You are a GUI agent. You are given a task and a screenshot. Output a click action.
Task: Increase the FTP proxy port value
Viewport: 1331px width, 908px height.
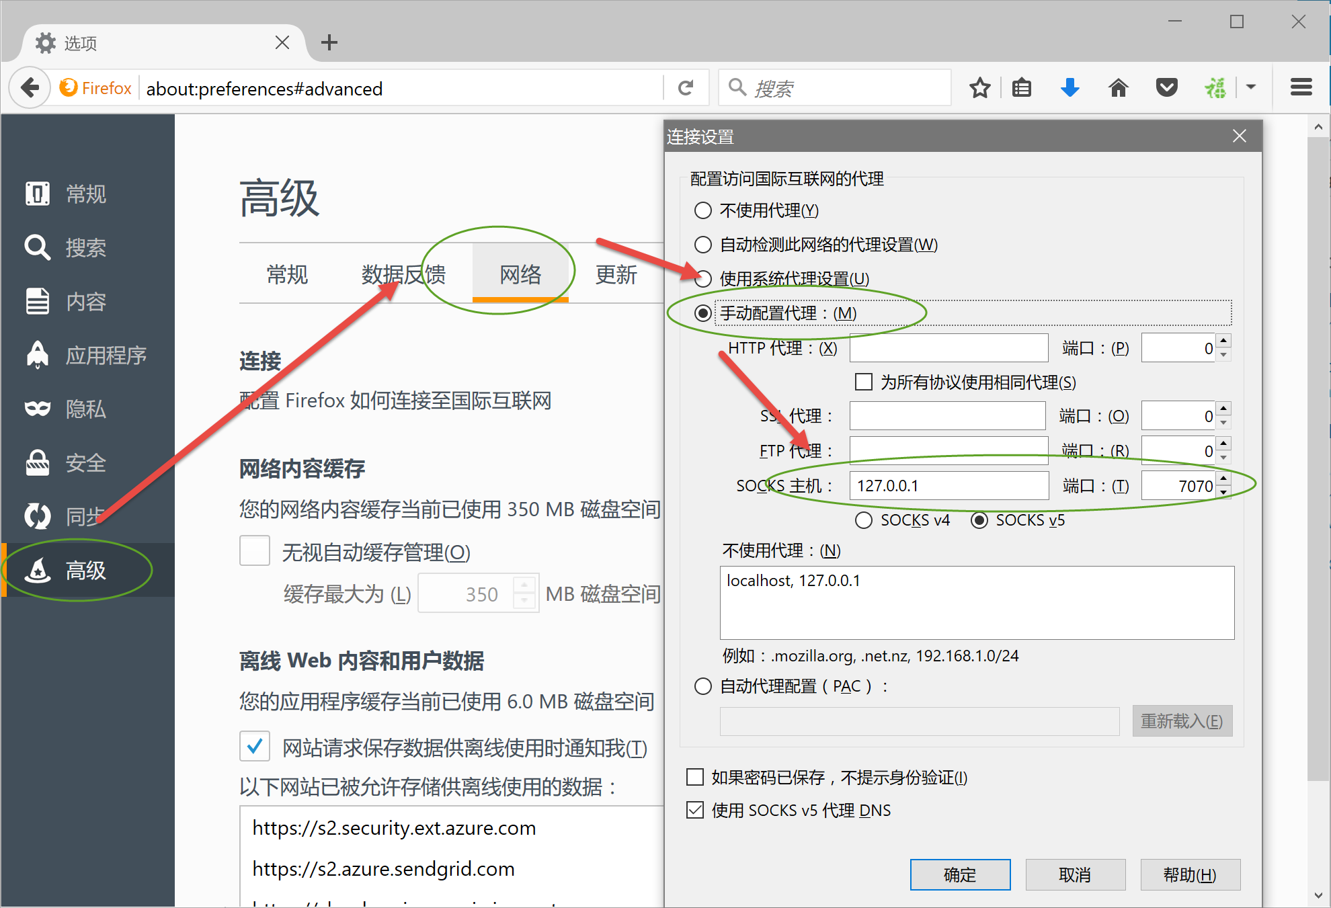[1223, 443]
